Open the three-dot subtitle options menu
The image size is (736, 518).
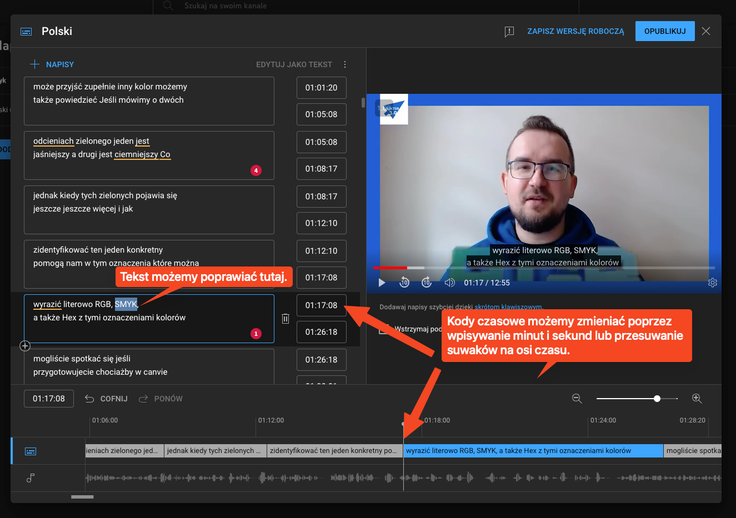pyautogui.click(x=345, y=64)
